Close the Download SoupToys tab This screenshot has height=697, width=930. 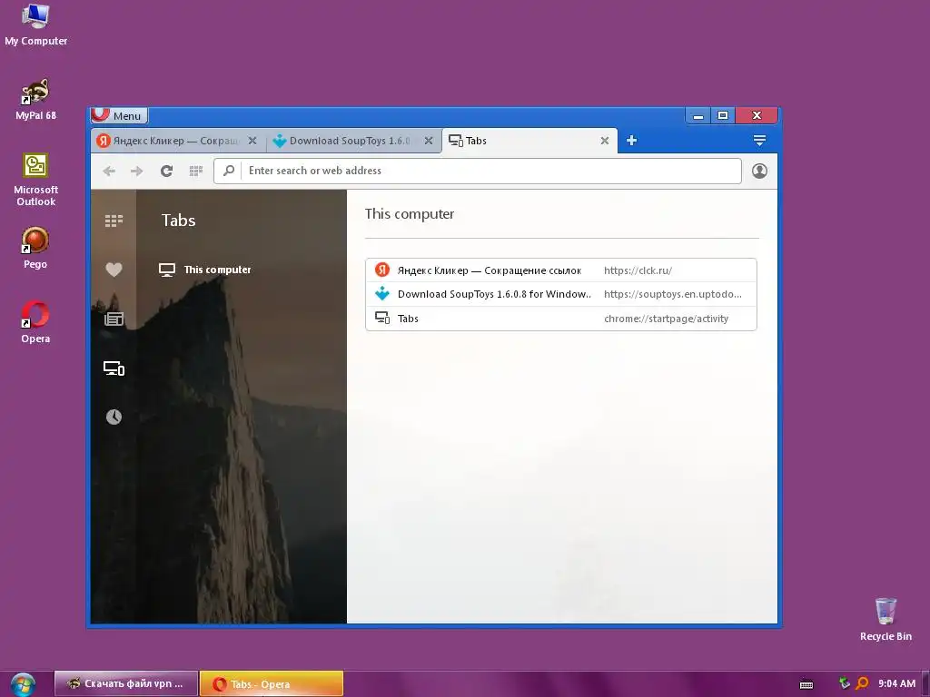tap(429, 141)
